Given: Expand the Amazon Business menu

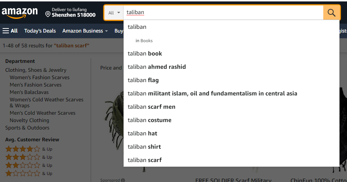Looking at the screenshot, I should tap(85, 31).
